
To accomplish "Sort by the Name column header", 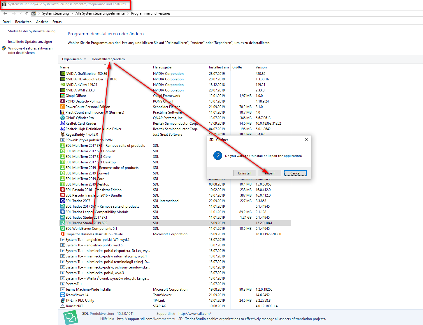I will click(105, 67).
